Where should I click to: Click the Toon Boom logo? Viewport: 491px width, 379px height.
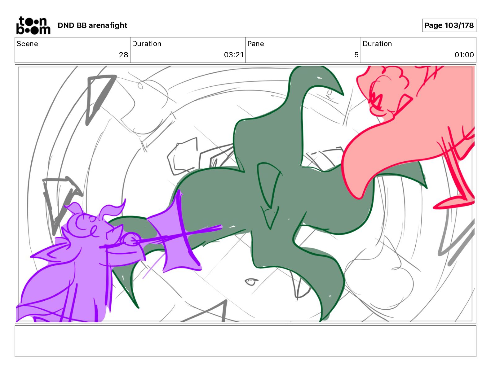click(x=33, y=25)
